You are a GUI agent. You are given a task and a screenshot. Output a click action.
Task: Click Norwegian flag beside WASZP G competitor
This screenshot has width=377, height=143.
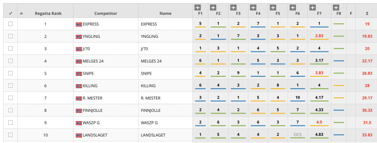point(79,123)
